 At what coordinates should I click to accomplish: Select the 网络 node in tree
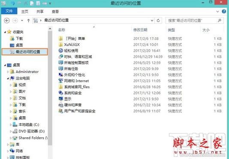(x=19, y=151)
